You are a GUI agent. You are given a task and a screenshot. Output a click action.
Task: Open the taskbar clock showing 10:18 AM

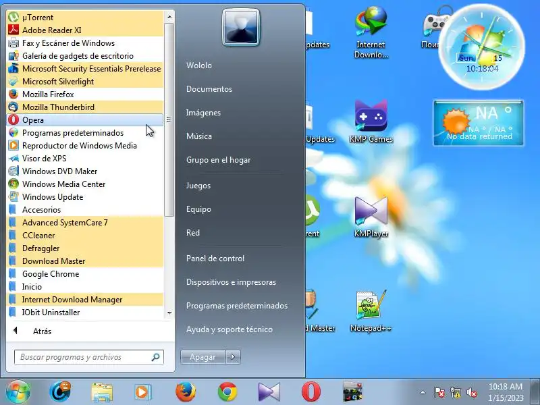505,392
